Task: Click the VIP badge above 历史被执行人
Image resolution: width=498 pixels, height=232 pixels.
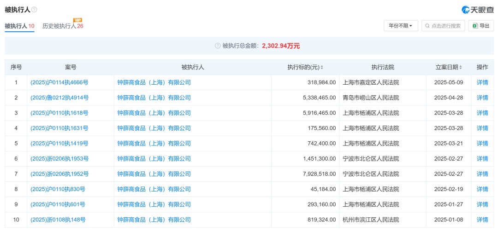Action: (x=77, y=20)
